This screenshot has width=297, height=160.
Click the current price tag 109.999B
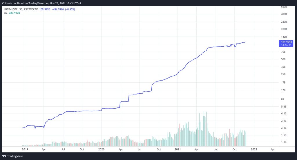pyautogui.click(x=286, y=42)
